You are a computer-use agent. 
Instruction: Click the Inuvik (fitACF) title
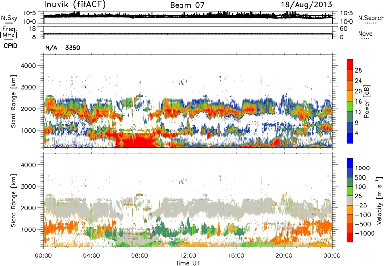click(x=75, y=4)
